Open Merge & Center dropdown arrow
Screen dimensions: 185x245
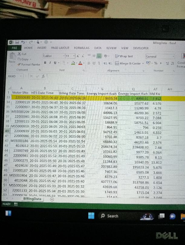click(143, 63)
